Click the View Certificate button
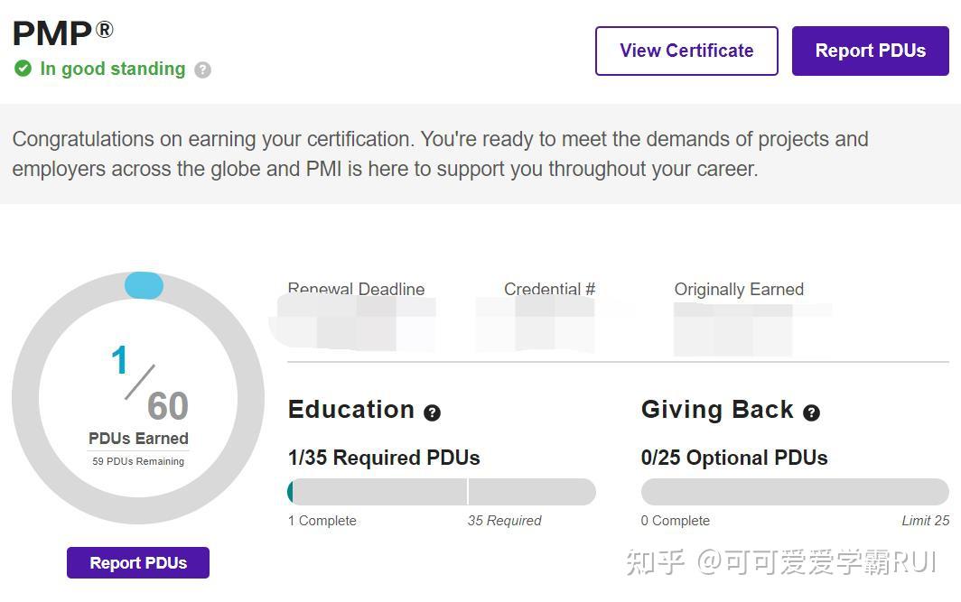The height and width of the screenshot is (602, 961). click(x=686, y=51)
